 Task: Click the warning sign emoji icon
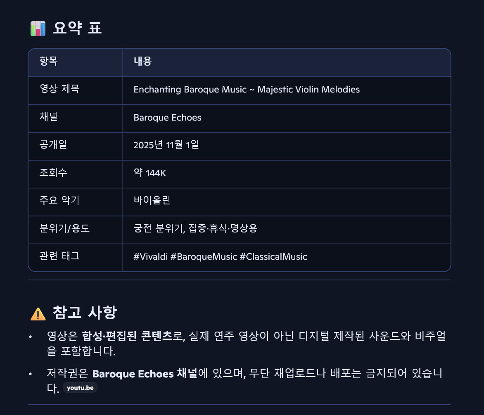(38, 314)
